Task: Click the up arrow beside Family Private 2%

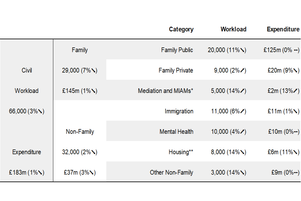Action: tap(242, 71)
